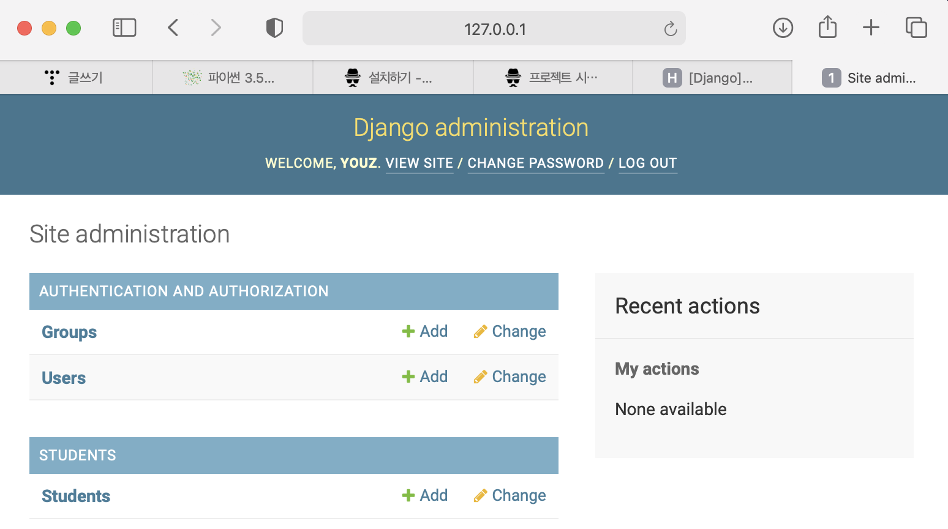
Task: Show downloads list
Action: (783, 28)
